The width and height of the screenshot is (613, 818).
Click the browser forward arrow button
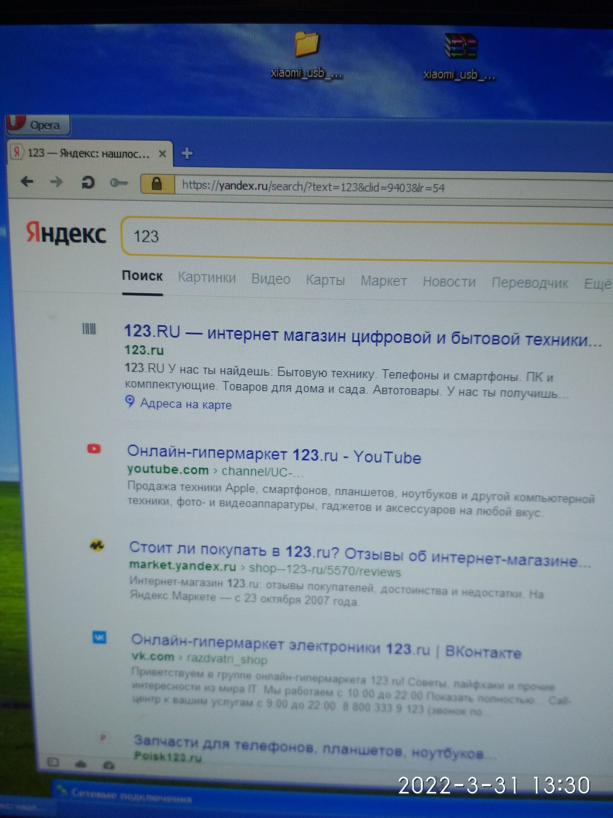tap(57, 182)
